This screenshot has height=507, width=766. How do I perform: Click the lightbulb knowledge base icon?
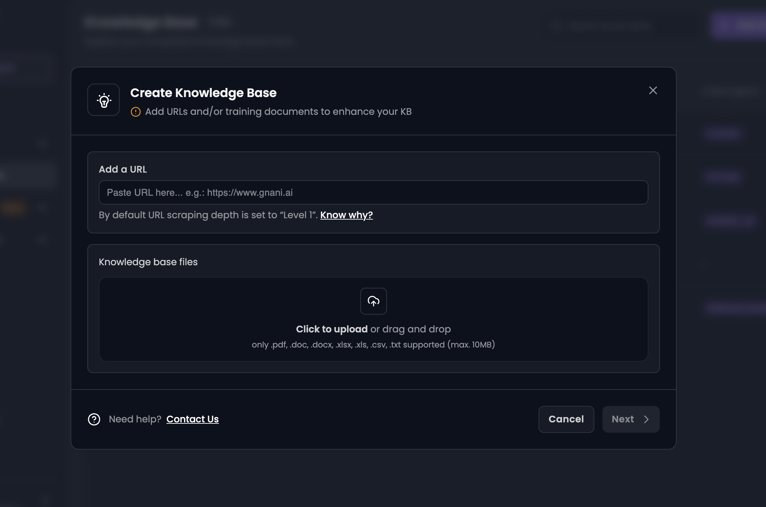103,100
